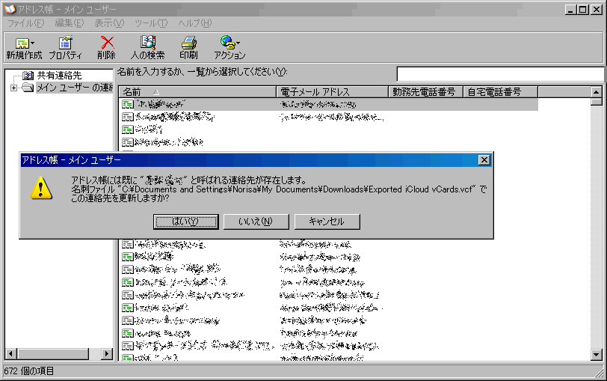Open the 編集(E) menu
The height and width of the screenshot is (381, 607).
click(70, 23)
